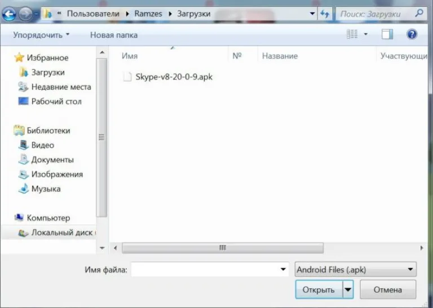Viewport: 433px width, 308px height.
Task: Click the forward navigation arrow
Action: (25, 14)
